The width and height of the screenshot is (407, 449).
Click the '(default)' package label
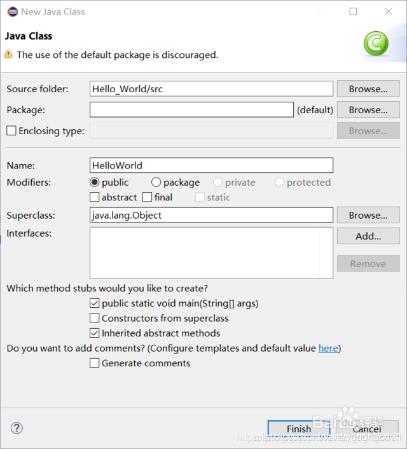coord(315,110)
